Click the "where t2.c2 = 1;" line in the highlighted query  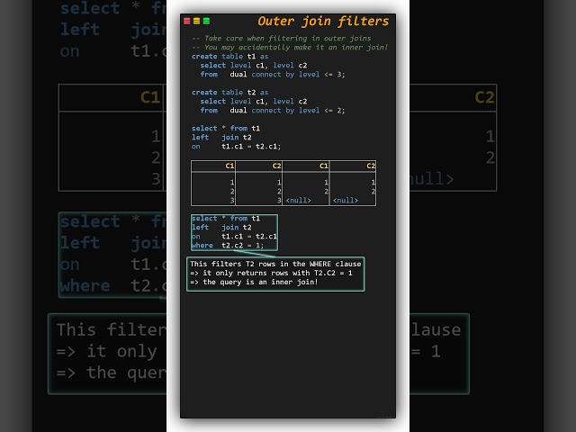point(228,246)
